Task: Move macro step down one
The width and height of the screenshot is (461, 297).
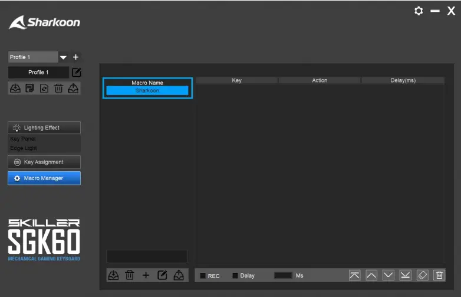Action: point(388,276)
